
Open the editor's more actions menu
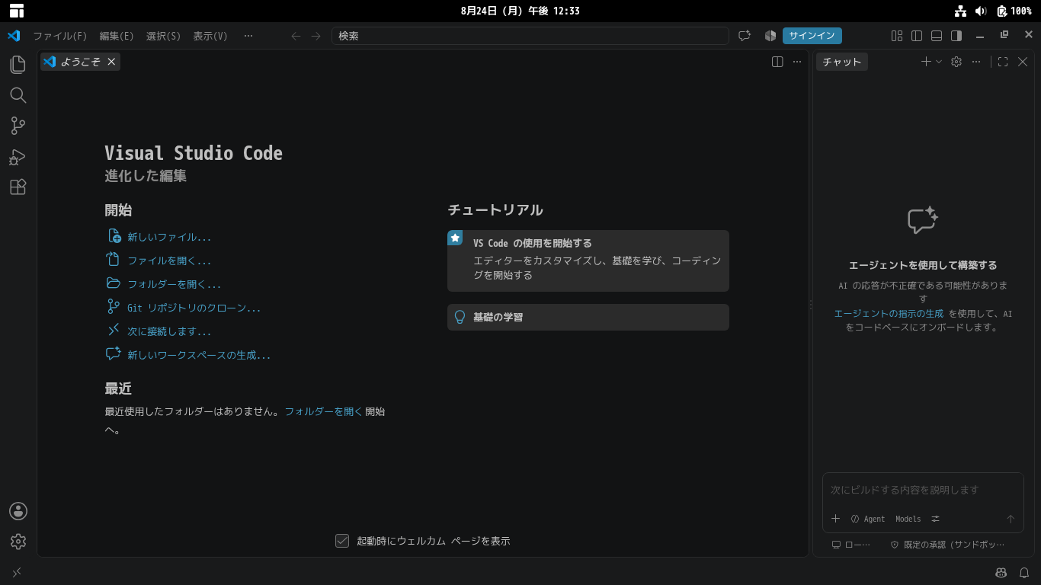pos(797,62)
